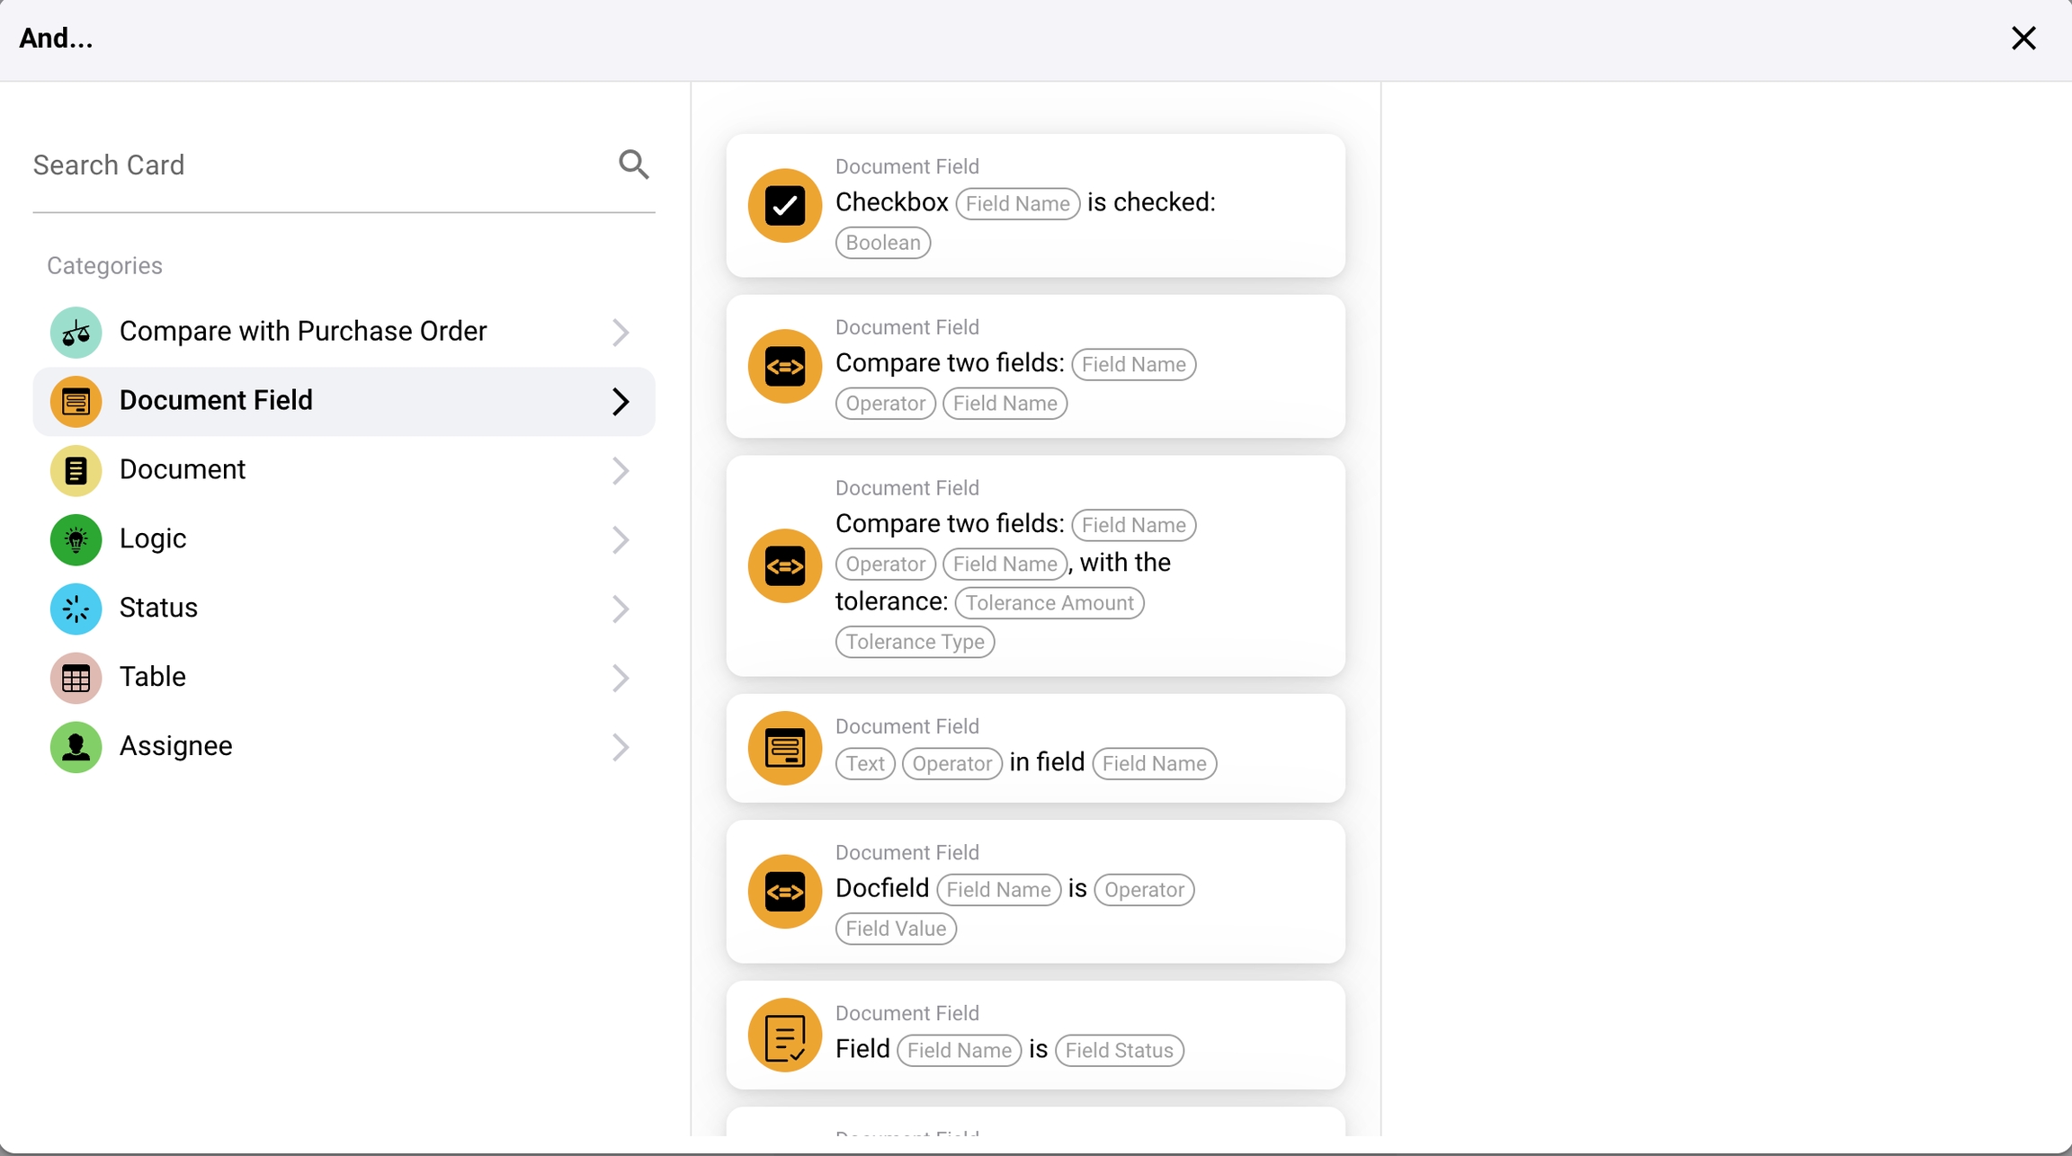Viewport: 2072px width, 1156px height.
Task: Choose the Compare two fields with tolerance card
Action: [x=1034, y=565]
